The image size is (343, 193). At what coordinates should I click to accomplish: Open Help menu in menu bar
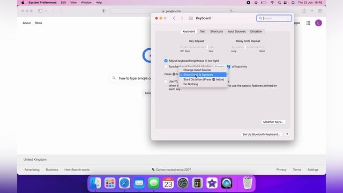tap(99, 3)
